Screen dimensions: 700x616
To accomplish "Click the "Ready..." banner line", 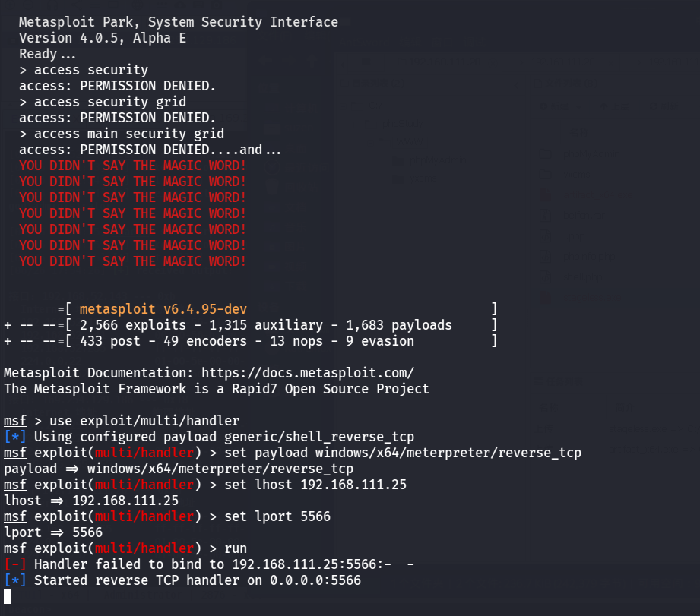I will (x=47, y=54).
